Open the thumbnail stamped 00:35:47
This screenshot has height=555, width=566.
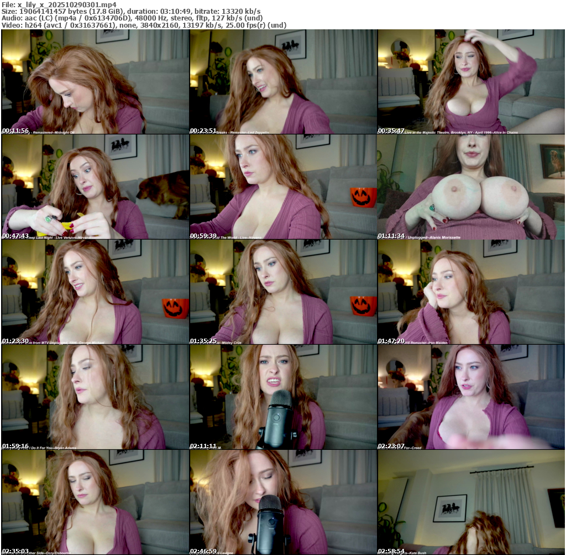tap(471, 82)
